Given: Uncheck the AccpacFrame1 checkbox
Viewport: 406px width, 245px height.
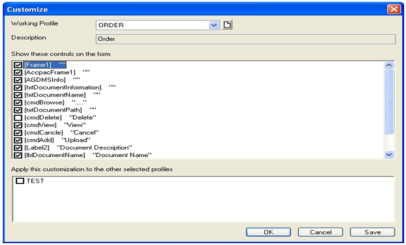Looking at the screenshot, I should click(18, 72).
